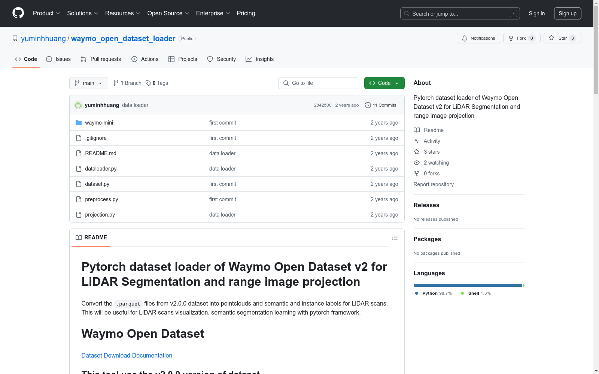599x374 pixels.
Task: Switch to the Actions tab
Action: [x=145, y=59]
